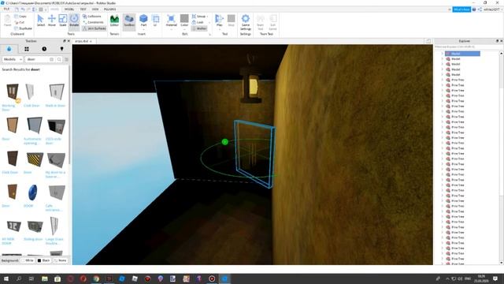504x284 pixels.
Task: Start Play test with the Play icon
Action: coord(219,19)
